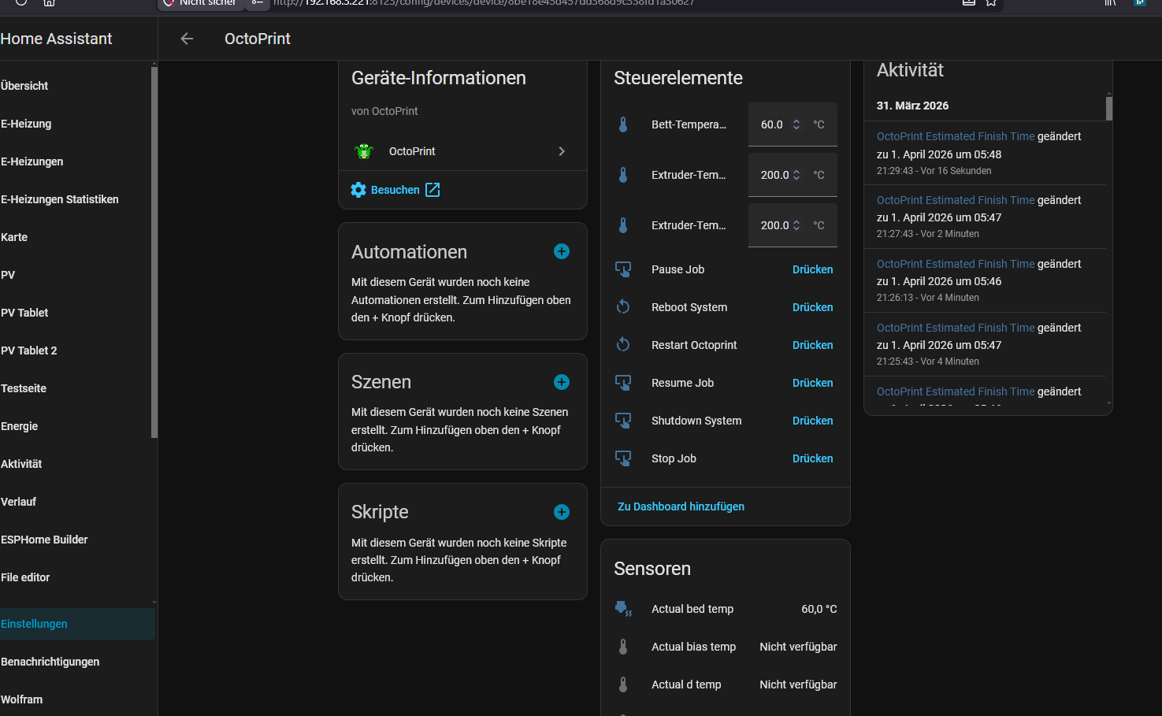Click the gear icon next to Besuchen
This screenshot has height=716, width=1162.
[x=358, y=189]
